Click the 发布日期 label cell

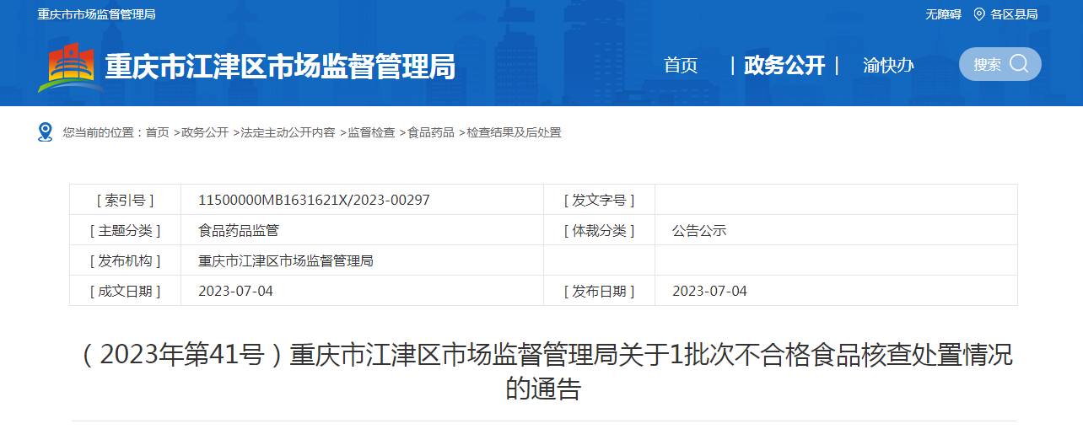click(x=599, y=291)
